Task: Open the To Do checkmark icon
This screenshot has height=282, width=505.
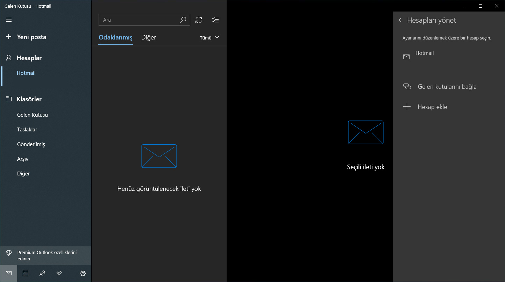Action: [x=59, y=273]
